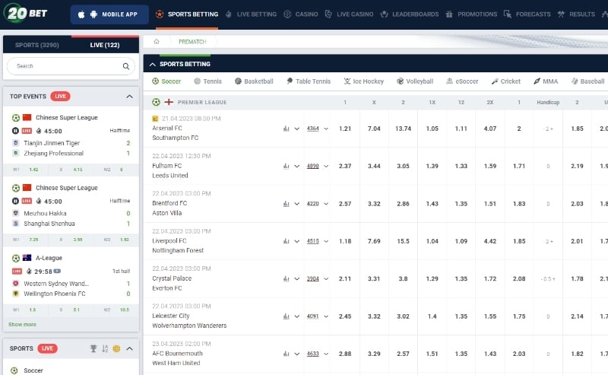The width and height of the screenshot is (608, 375).
Task: Switch to the SPORTS (3290) tab
Action: coord(36,45)
